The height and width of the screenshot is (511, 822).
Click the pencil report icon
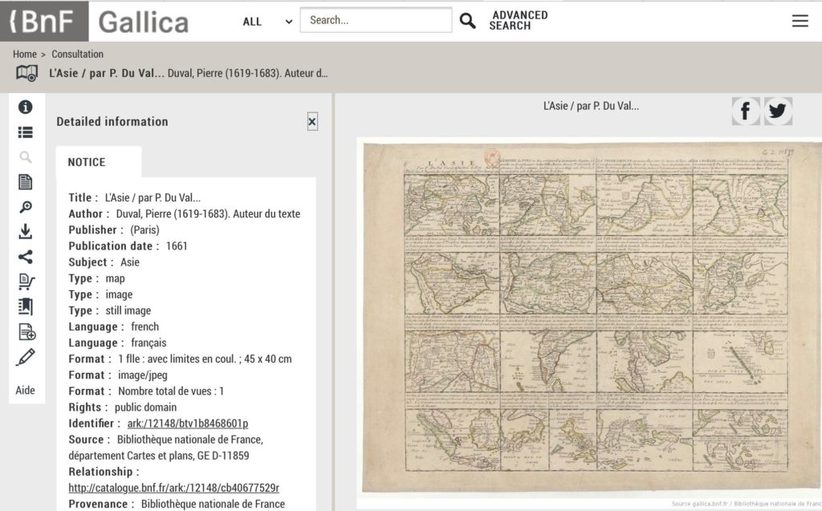click(x=25, y=357)
